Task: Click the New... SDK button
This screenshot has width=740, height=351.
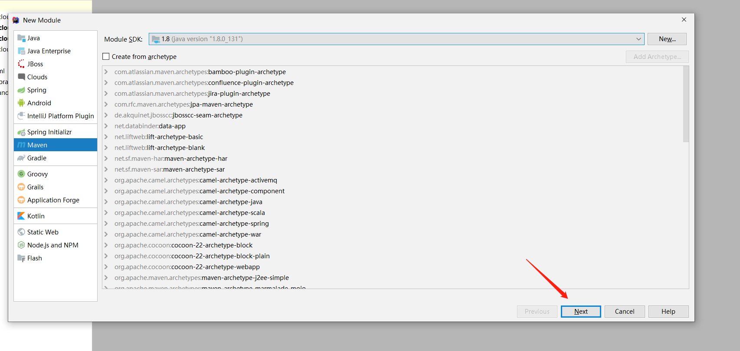Action: [x=667, y=39]
